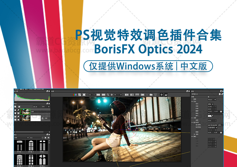The image size is (237, 167).
Task: Click the RGB channels icon in viewer toolbar
Action: [x=75, y=95]
